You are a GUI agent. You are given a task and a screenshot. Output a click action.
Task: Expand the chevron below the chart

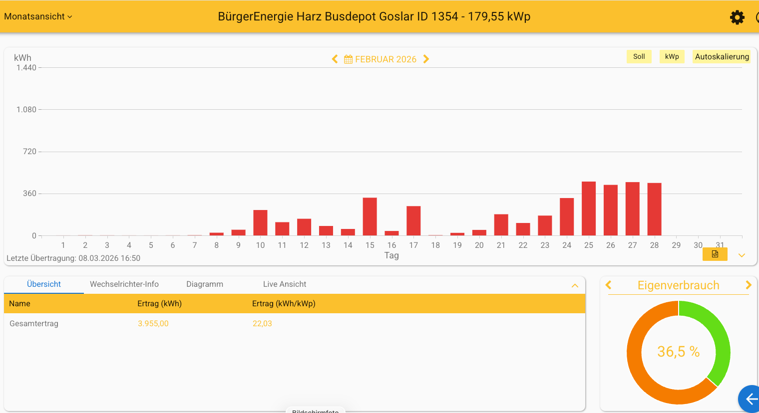click(x=742, y=255)
